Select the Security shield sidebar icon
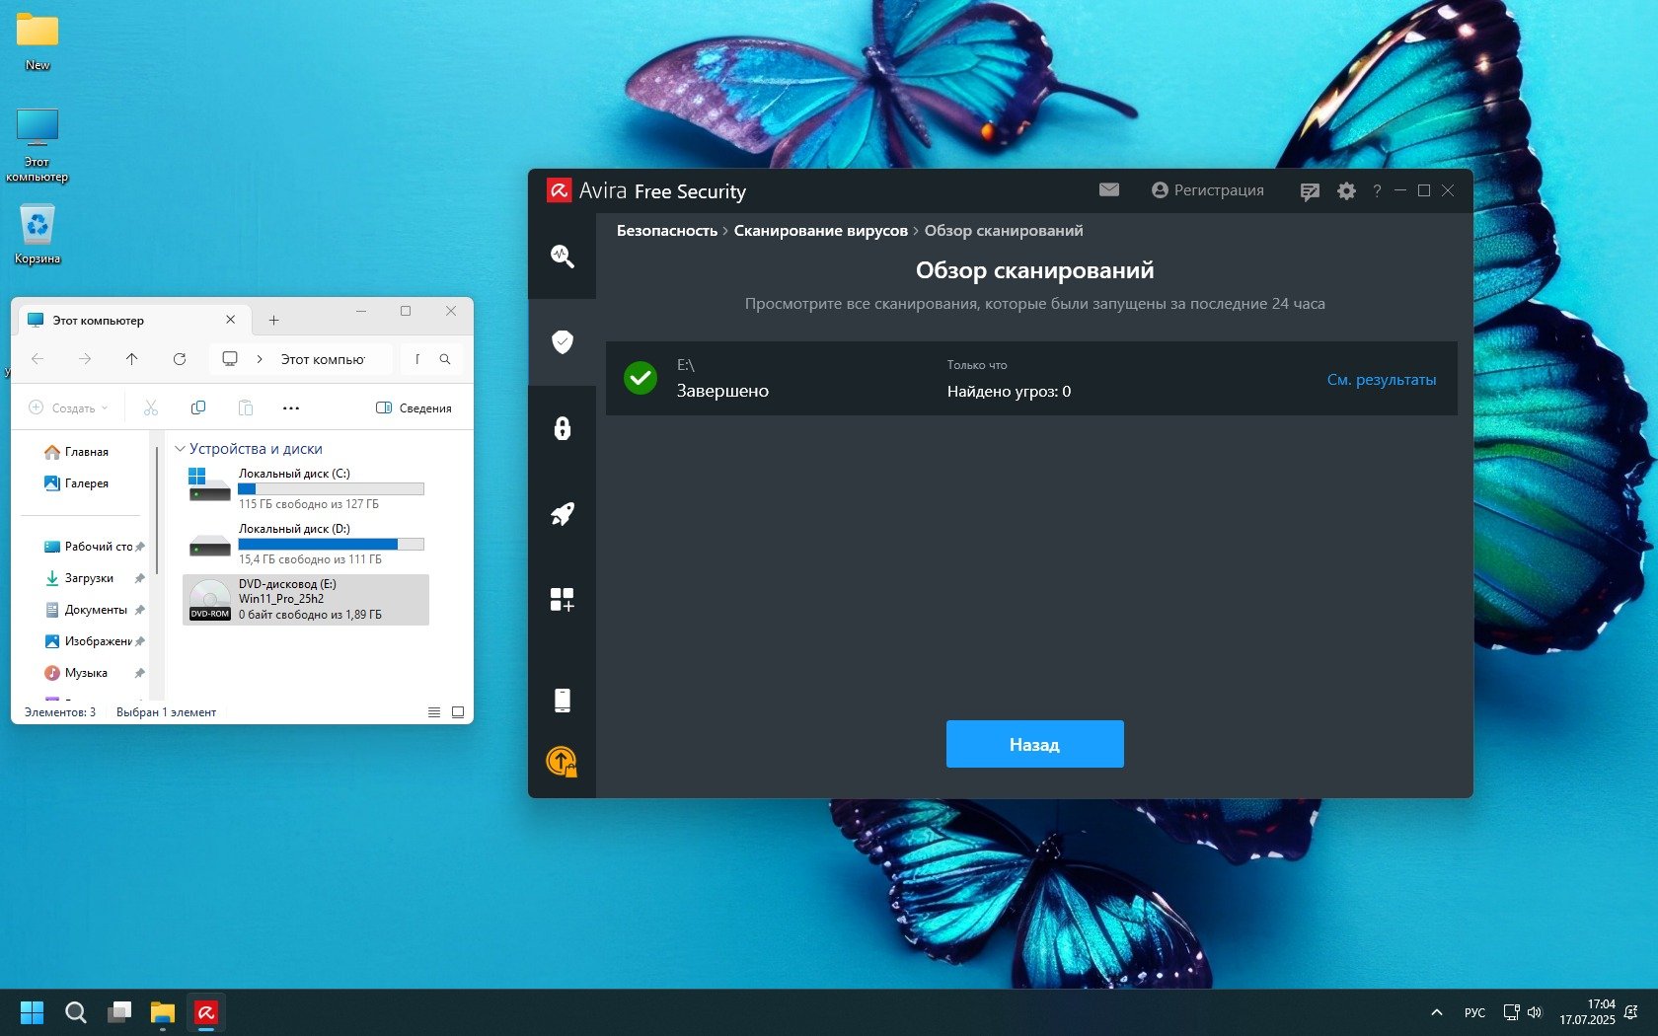 click(562, 342)
